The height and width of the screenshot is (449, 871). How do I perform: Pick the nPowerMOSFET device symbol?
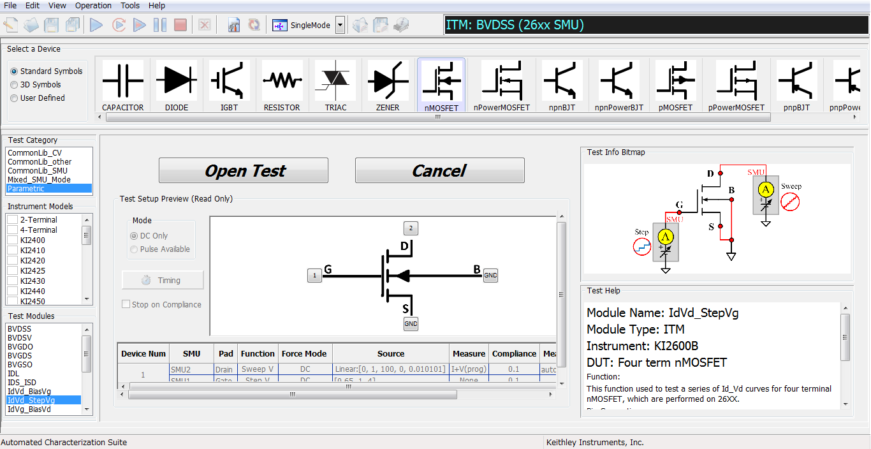coord(502,85)
